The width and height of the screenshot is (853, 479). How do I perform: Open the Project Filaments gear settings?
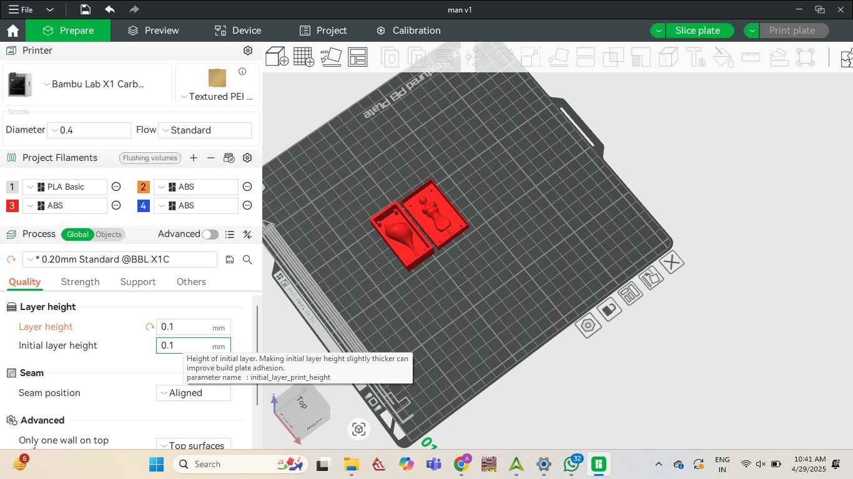[x=247, y=158]
